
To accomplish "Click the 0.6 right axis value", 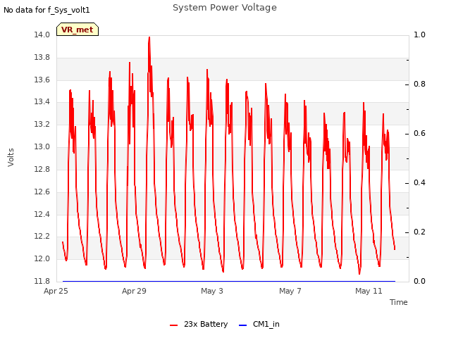I will (419, 133).
